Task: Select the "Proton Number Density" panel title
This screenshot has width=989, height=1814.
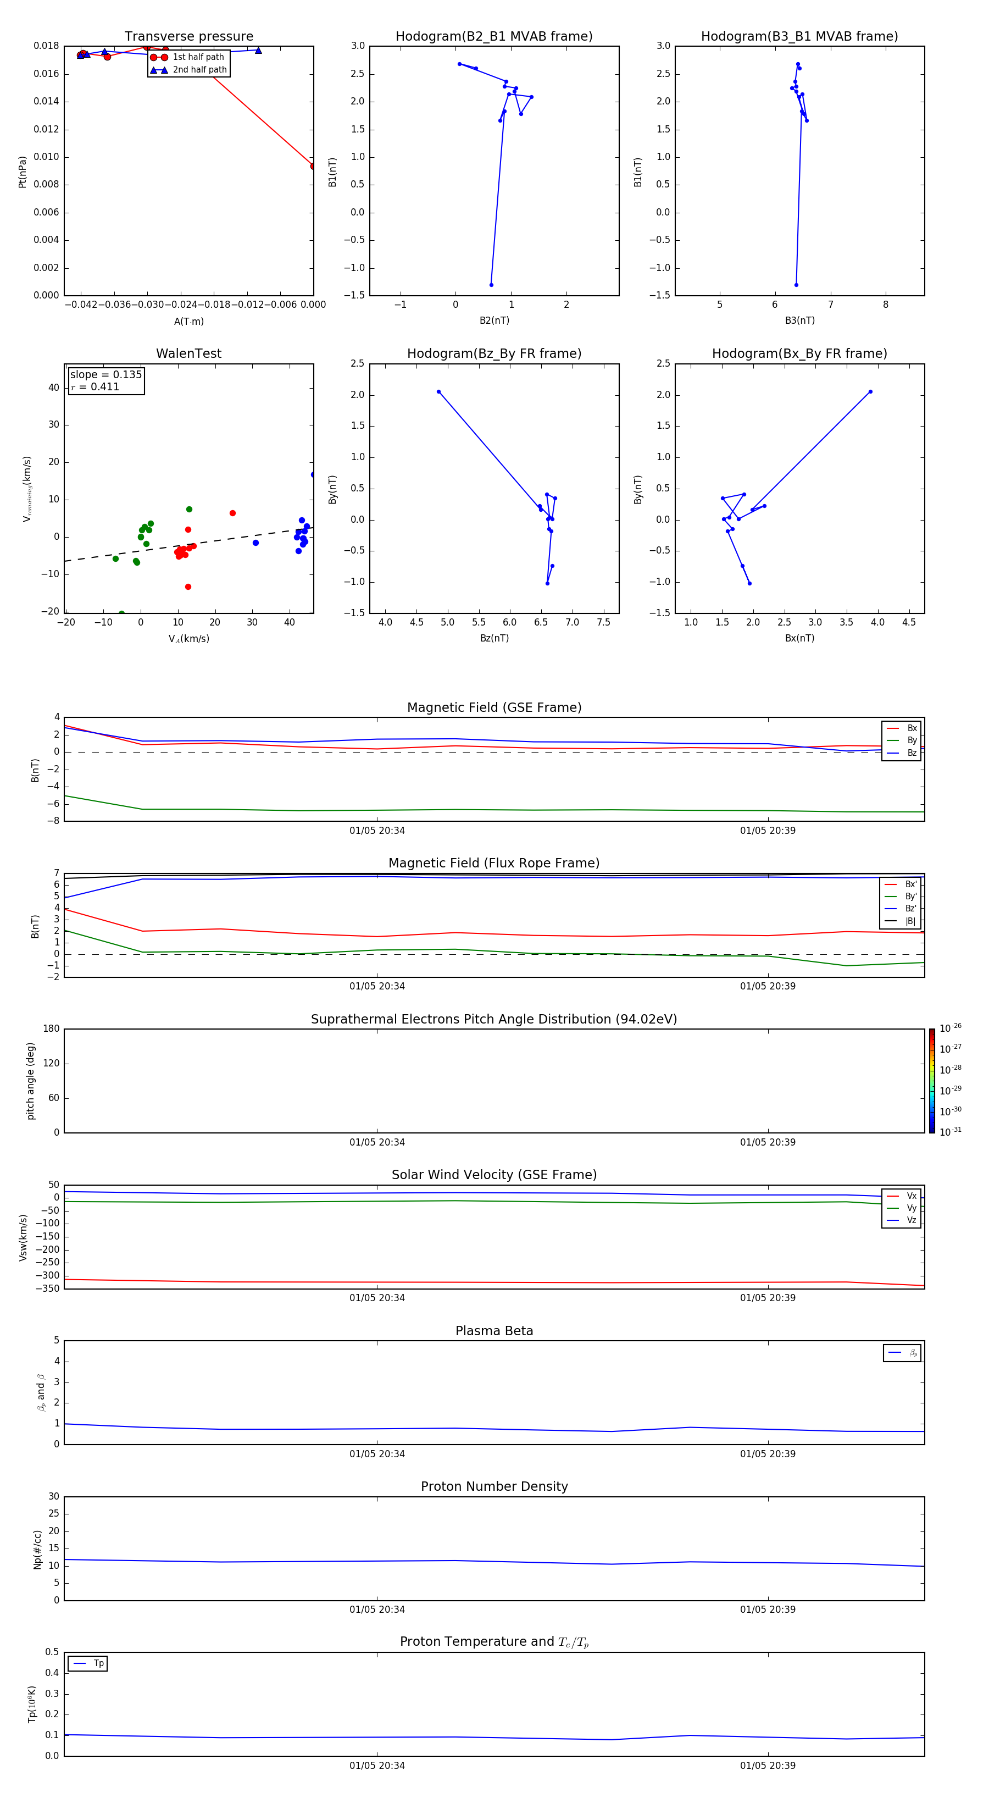Action: click(x=494, y=1486)
